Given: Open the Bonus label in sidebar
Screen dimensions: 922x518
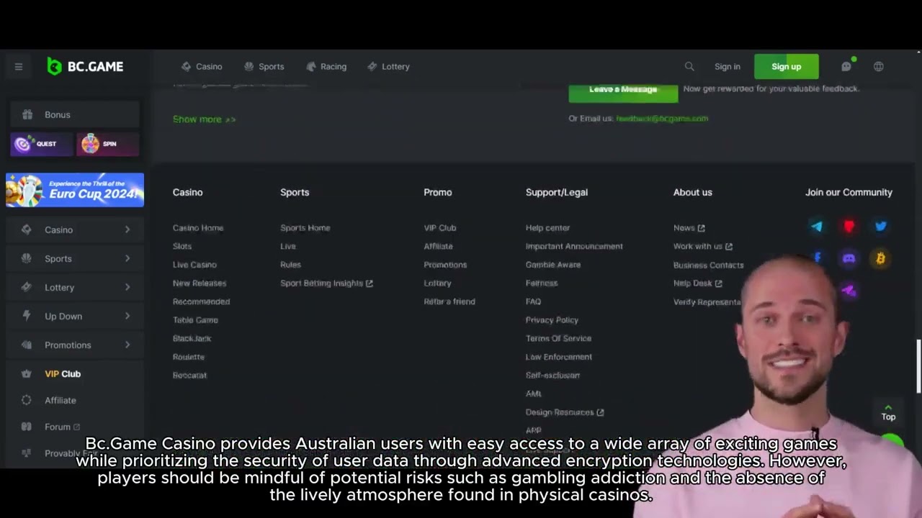Looking at the screenshot, I should 58,114.
